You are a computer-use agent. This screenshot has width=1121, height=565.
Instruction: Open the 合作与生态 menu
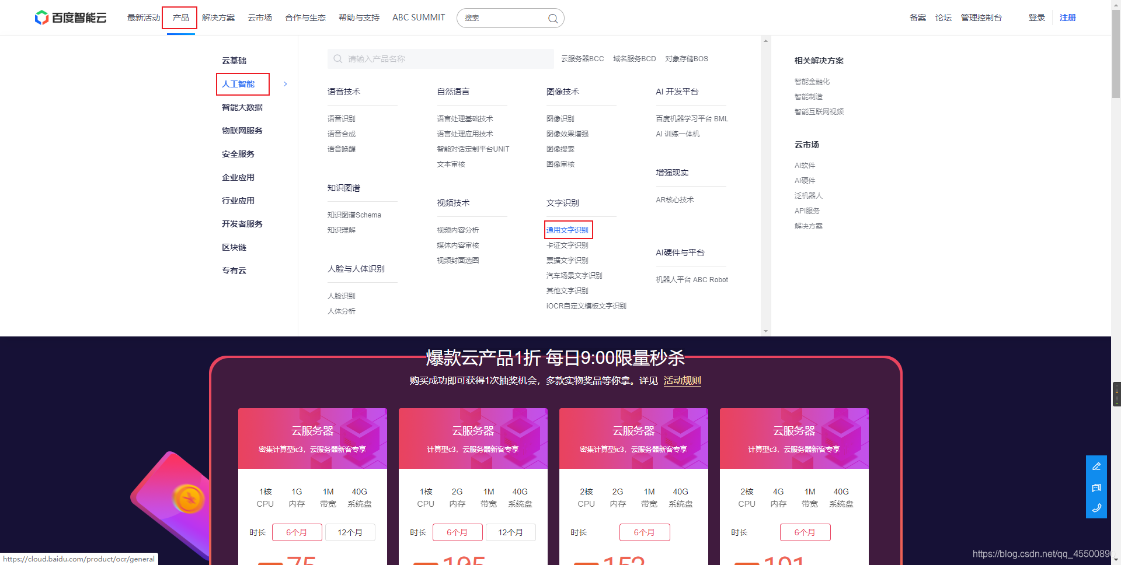(305, 17)
